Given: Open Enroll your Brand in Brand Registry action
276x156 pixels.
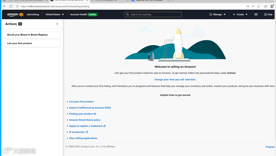Looking at the screenshot, I should point(32,35).
